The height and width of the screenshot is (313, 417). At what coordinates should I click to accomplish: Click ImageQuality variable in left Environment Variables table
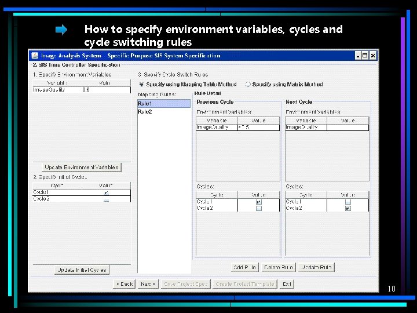[57, 90]
